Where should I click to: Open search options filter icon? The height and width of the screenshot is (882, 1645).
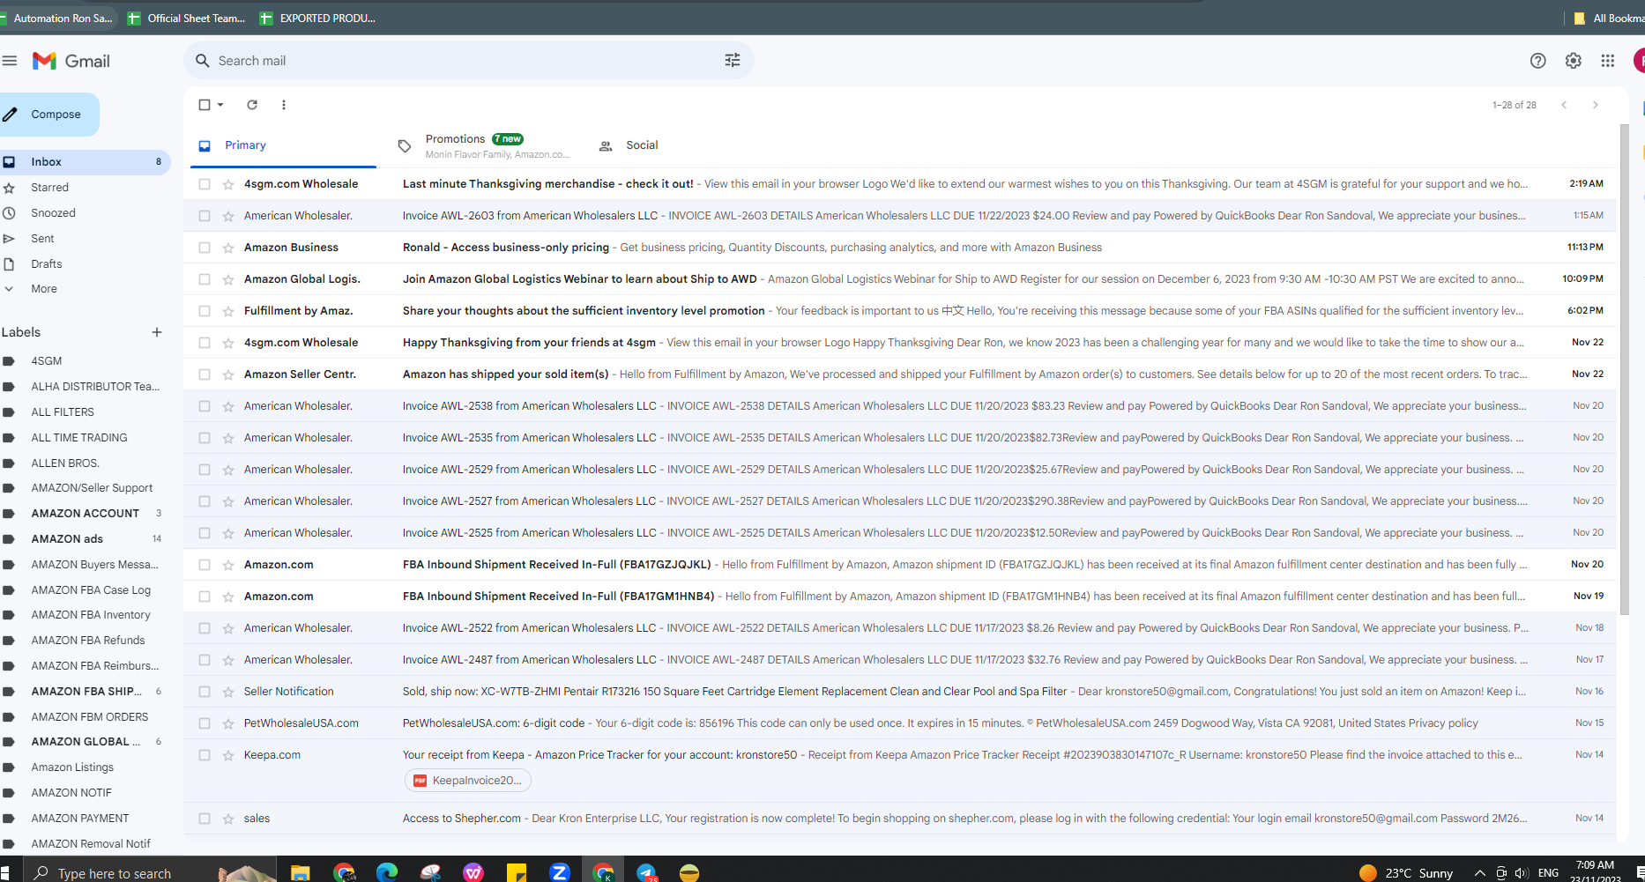733,60
